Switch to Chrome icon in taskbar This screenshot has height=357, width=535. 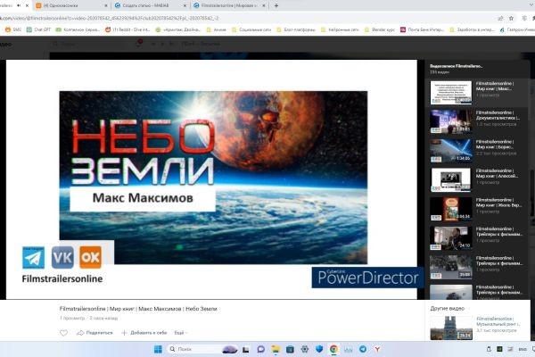333,349
